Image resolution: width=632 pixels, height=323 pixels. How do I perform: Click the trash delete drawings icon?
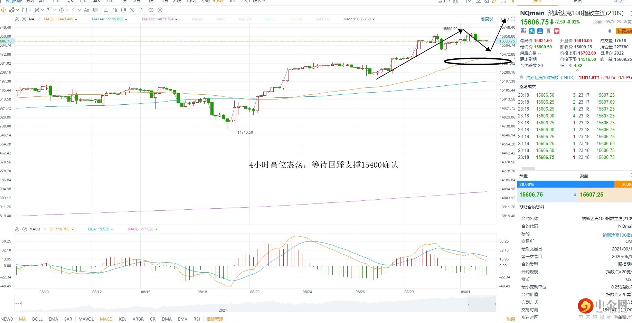click(141, 10)
